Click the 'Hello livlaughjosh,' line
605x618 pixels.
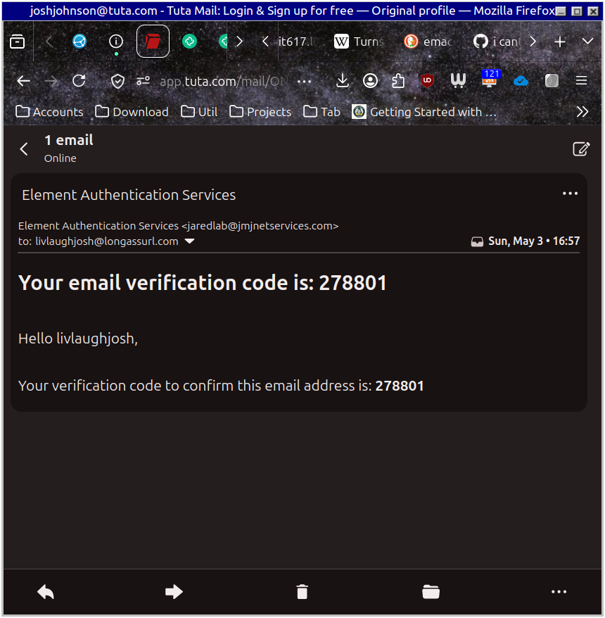tap(78, 339)
